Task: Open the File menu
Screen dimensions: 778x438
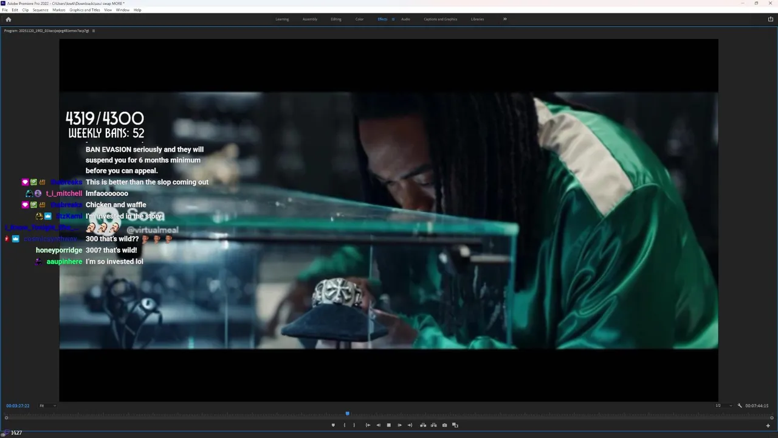Action: pos(5,10)
